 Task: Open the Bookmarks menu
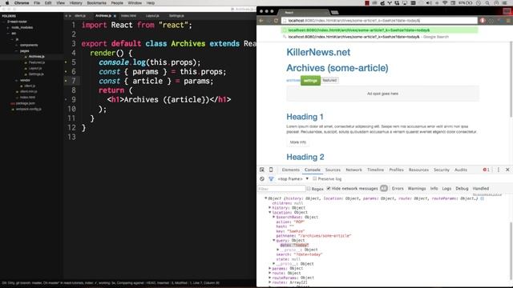coord(96,3)
